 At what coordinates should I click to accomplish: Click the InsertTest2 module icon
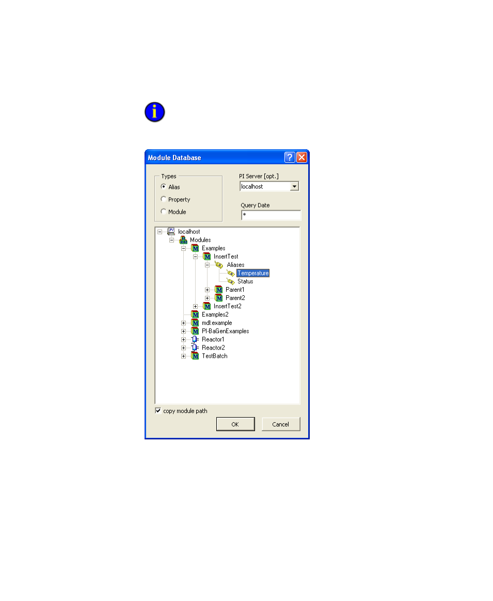point(207,306)
